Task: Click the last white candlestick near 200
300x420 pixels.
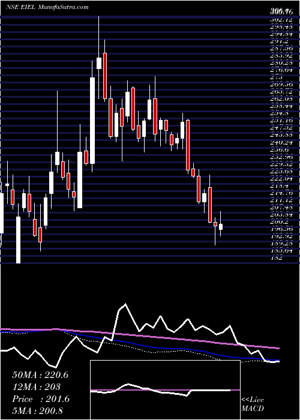Action: pos(221,227)
